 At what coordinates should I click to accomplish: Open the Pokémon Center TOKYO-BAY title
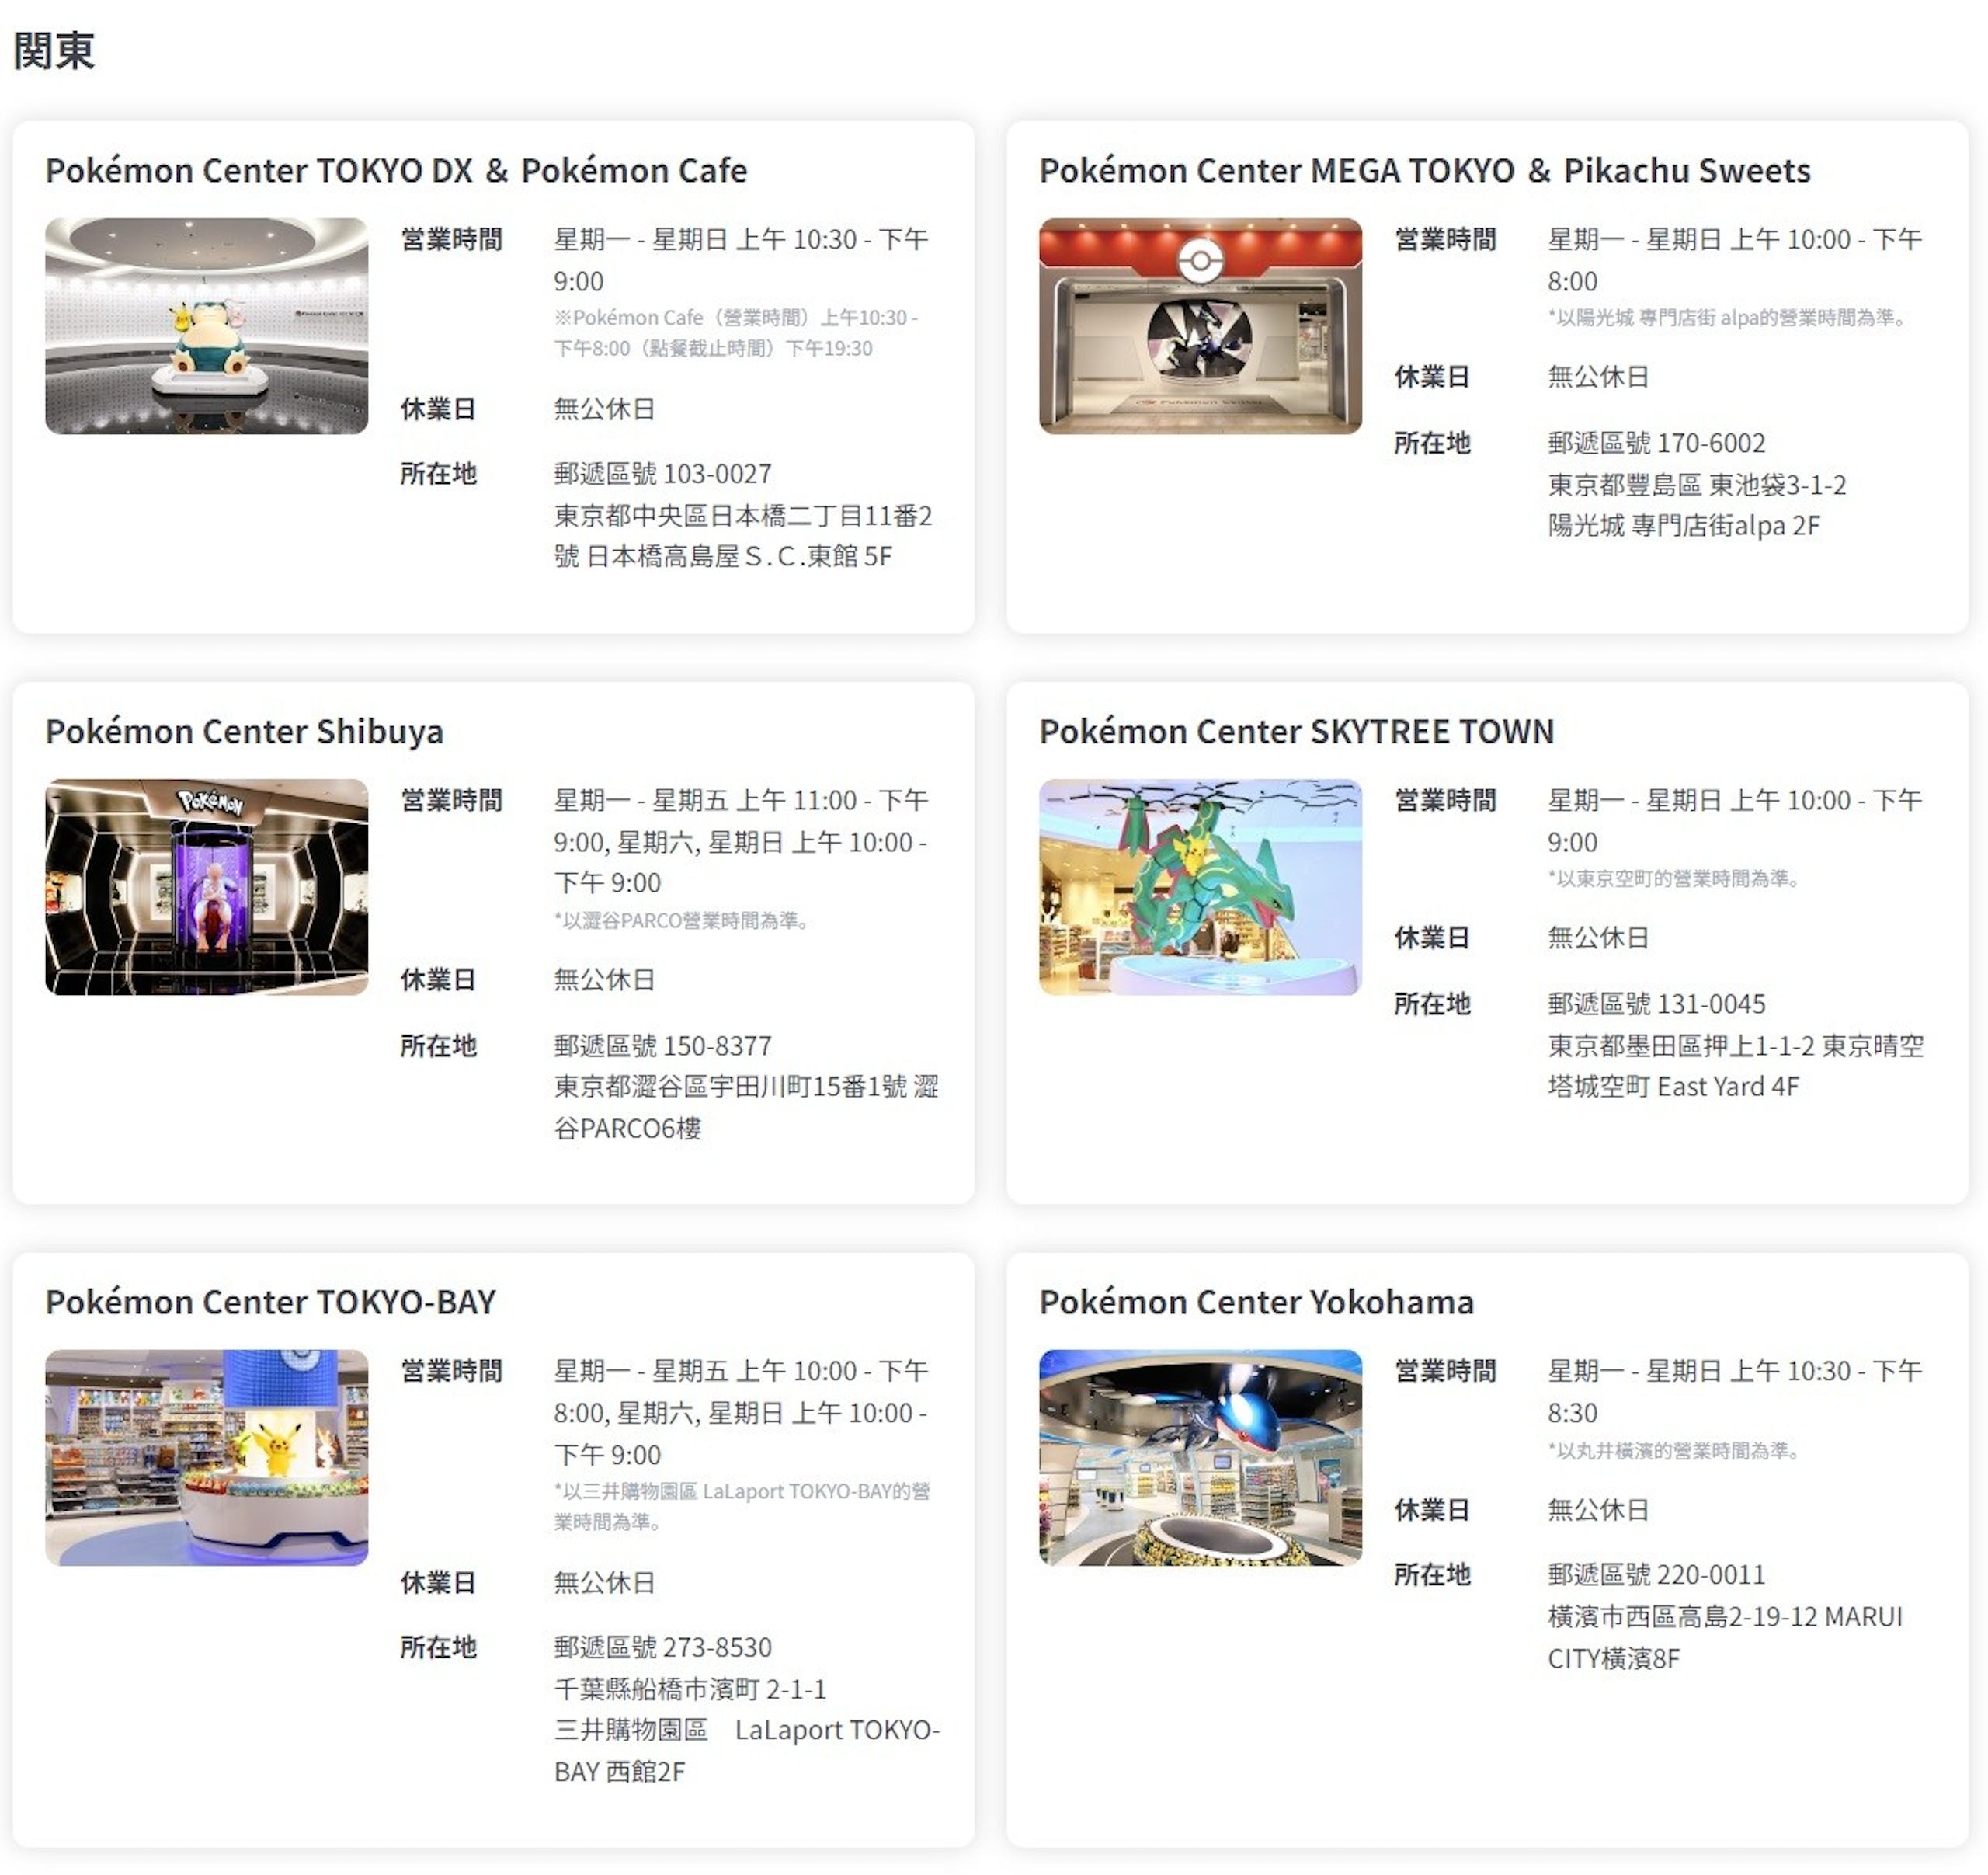click(x=270, y=1302)
